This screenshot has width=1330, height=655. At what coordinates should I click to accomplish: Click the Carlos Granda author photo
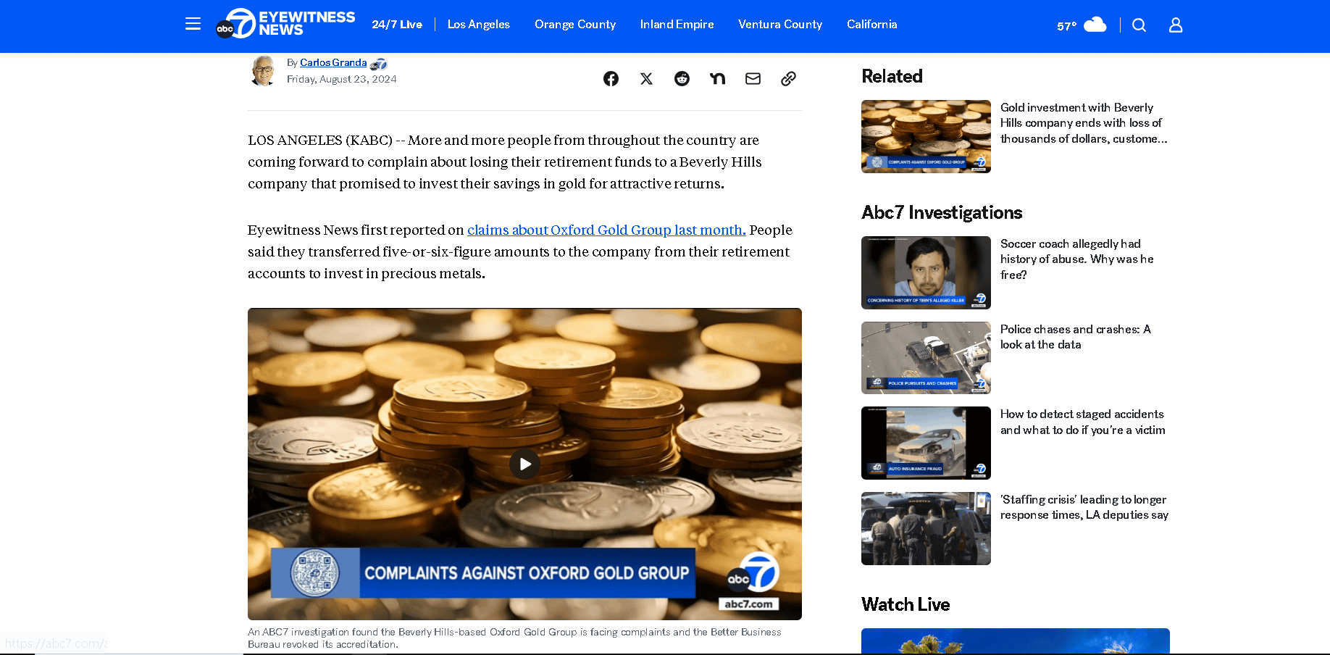[263, 70]
